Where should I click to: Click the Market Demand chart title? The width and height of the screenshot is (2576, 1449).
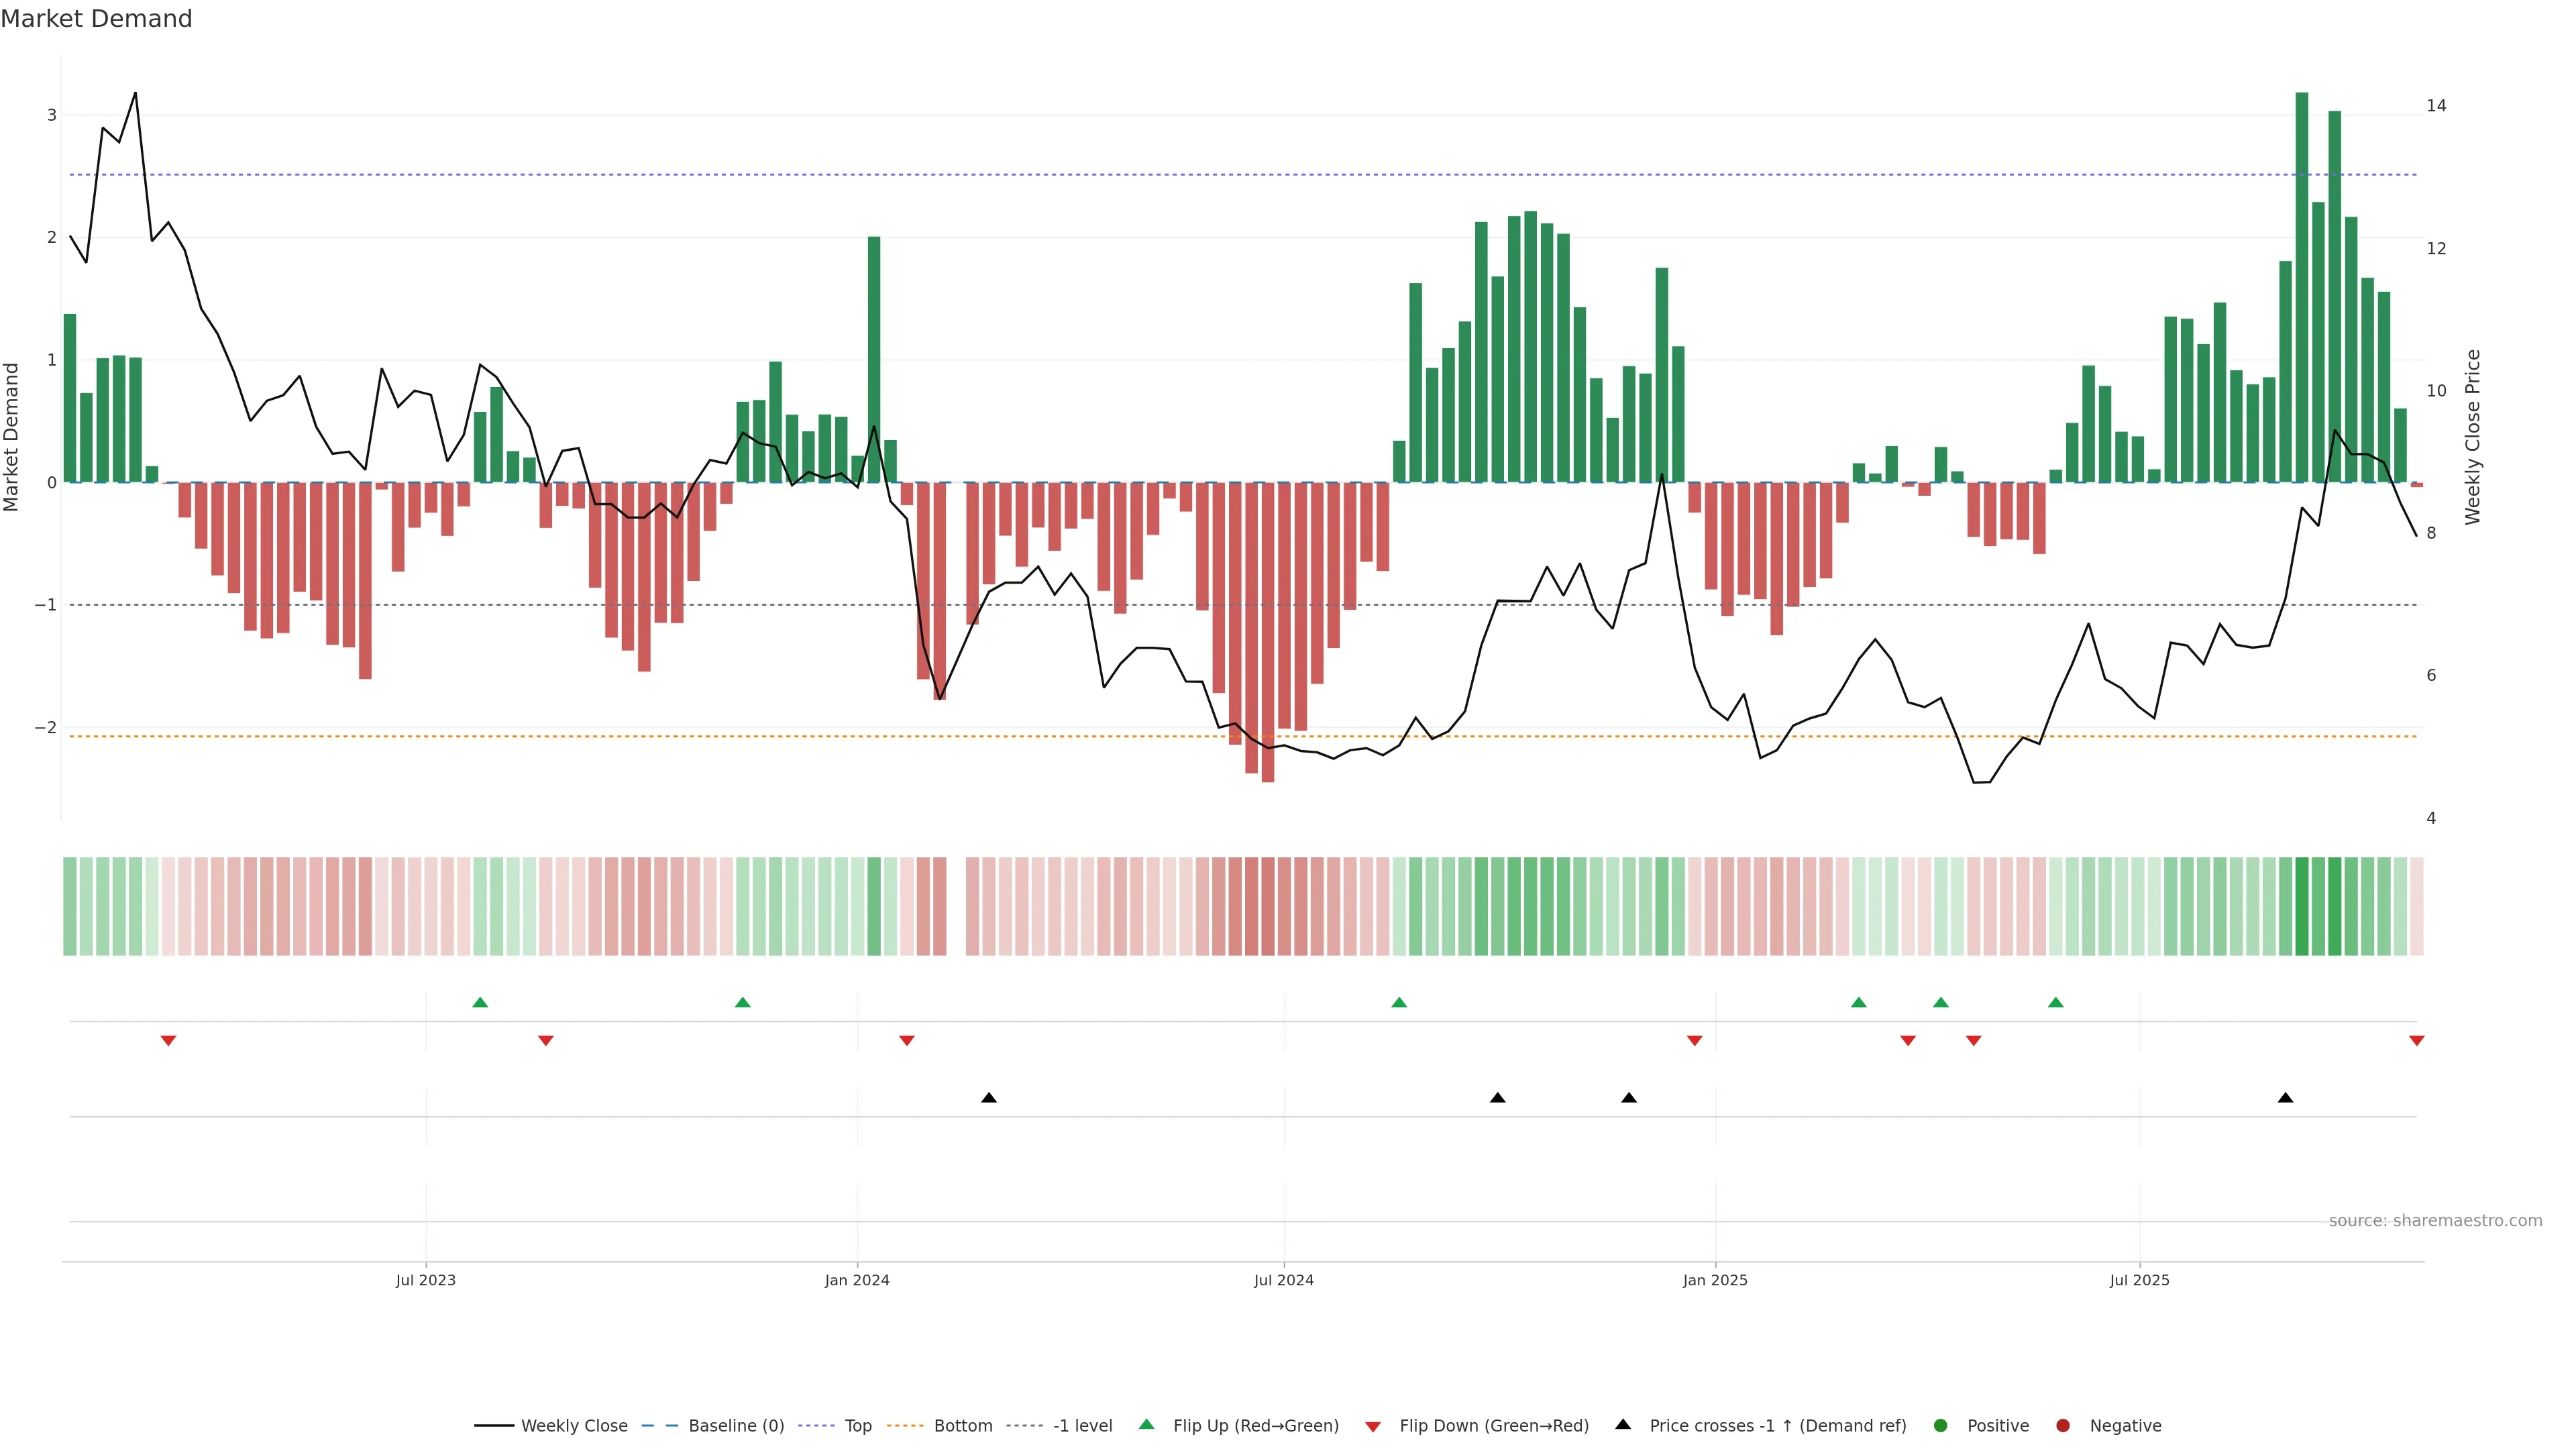pyautogui.click(x=96, y=19)
